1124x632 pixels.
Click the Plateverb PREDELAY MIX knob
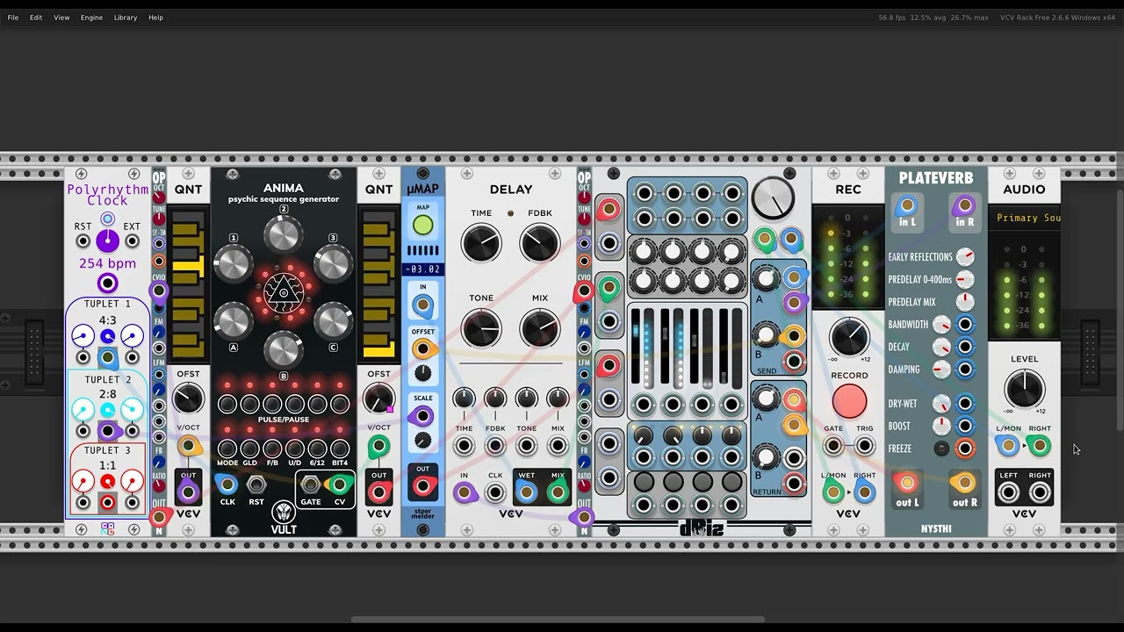pos(965,302)
